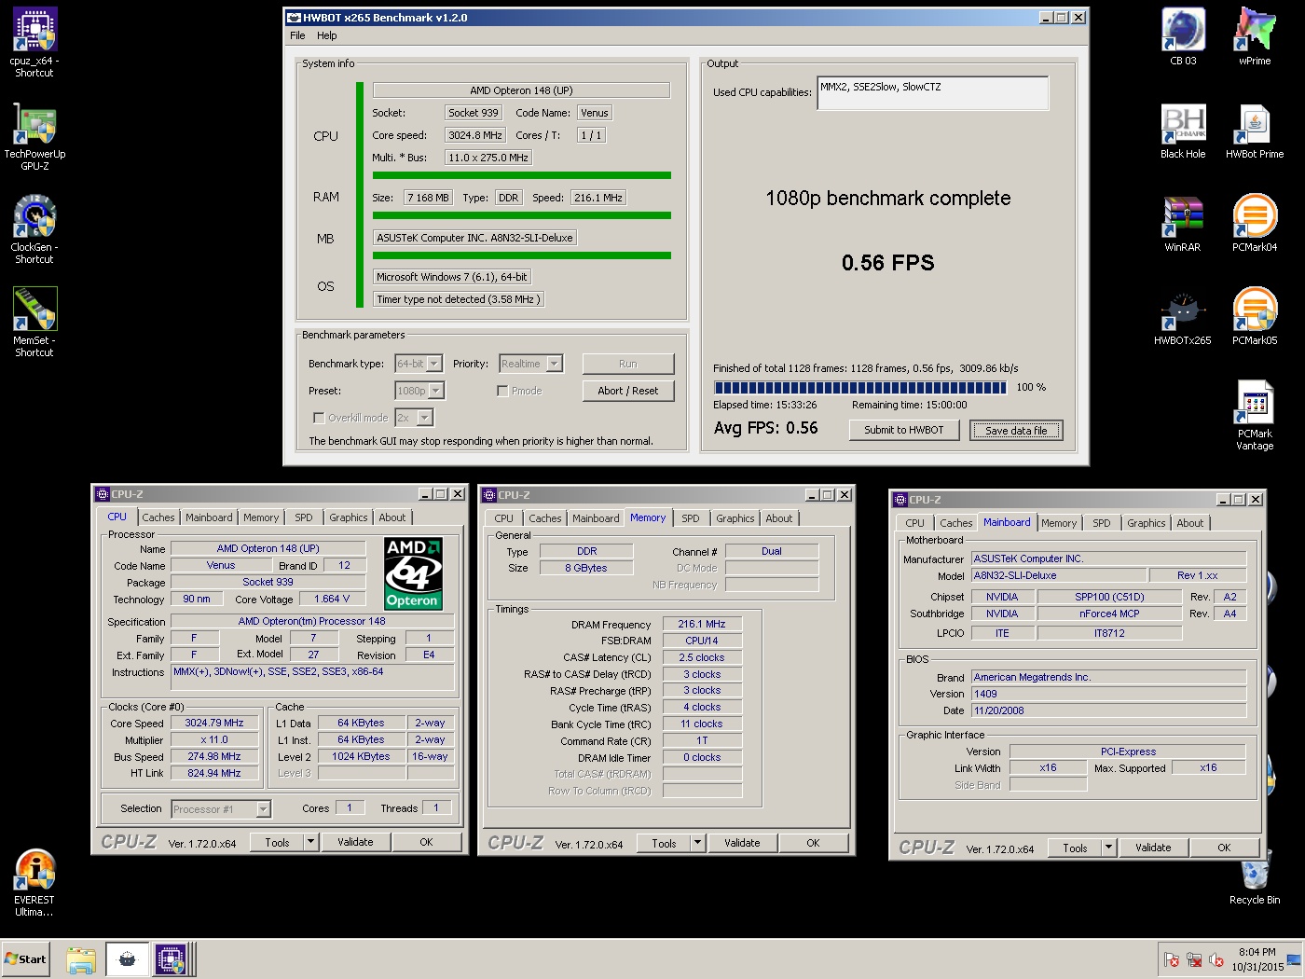The image size is (1305, 979).
Task: Click Submit to HWBOT button
Action: point(903,430)
